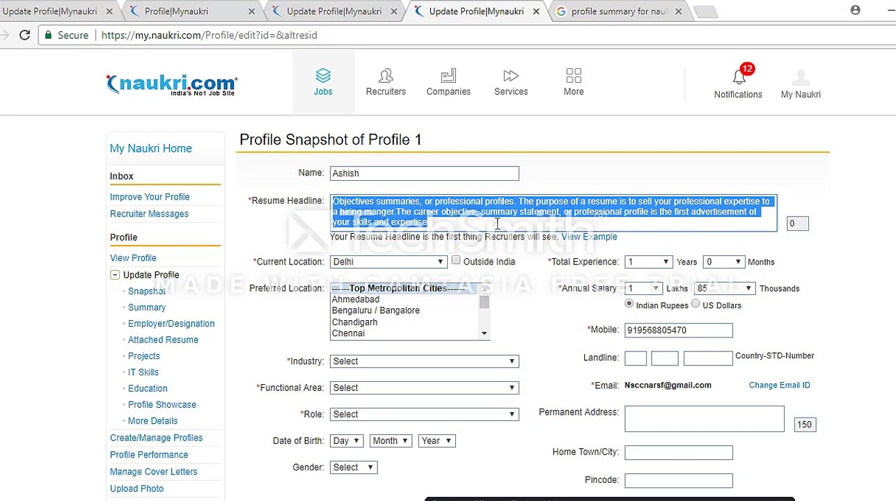The width and height of the screenshot is (896, 501).
Task: Open the Annual Salary Lakhs dropdown
Action: 644,288
